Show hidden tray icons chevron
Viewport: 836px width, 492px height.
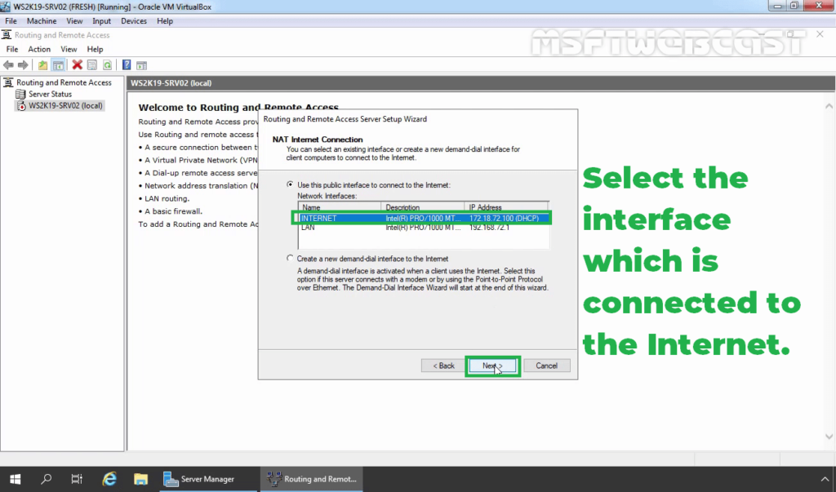tap(825, 479)
